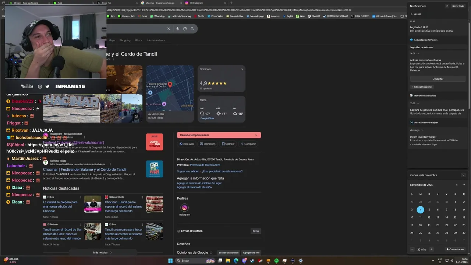Viewport: 471px width, 265px height.
Task: Collapse the calendar with date chevron
Action: pos(463,175)
